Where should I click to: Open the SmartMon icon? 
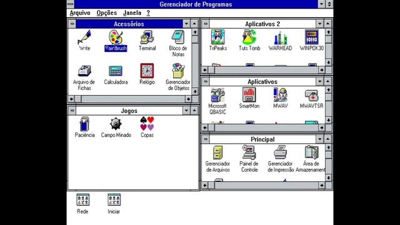coord(249,95)
